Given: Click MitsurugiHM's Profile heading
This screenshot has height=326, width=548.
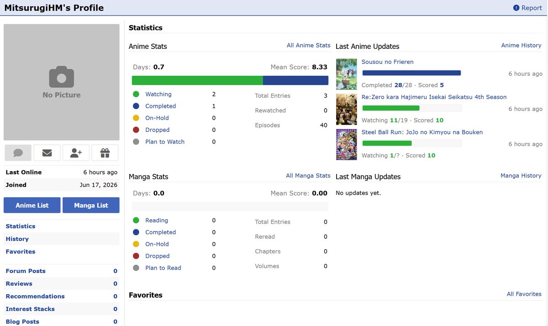Looking at the screenshot, I should point(54,8).
